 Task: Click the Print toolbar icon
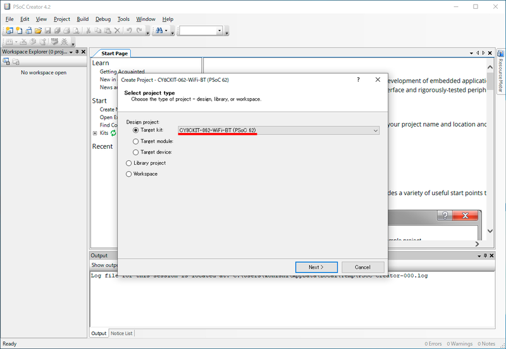(x=67, y=30)
